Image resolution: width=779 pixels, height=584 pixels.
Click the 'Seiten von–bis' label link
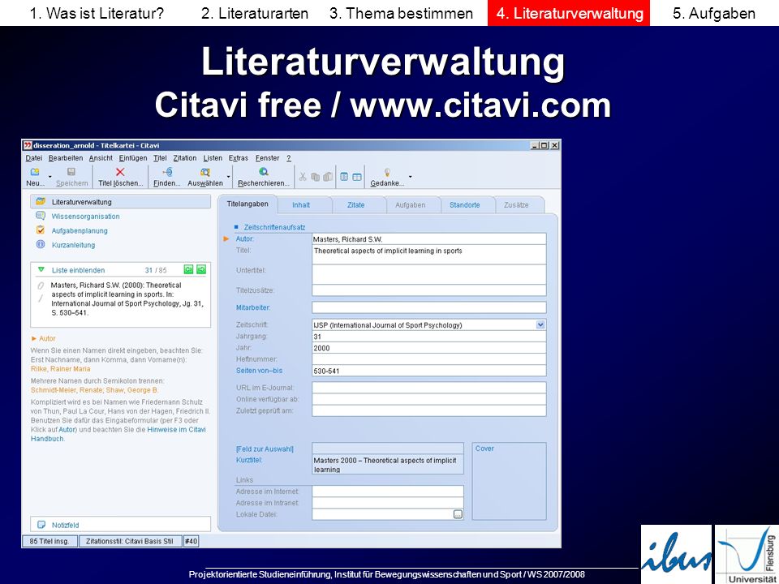point(259,371)
